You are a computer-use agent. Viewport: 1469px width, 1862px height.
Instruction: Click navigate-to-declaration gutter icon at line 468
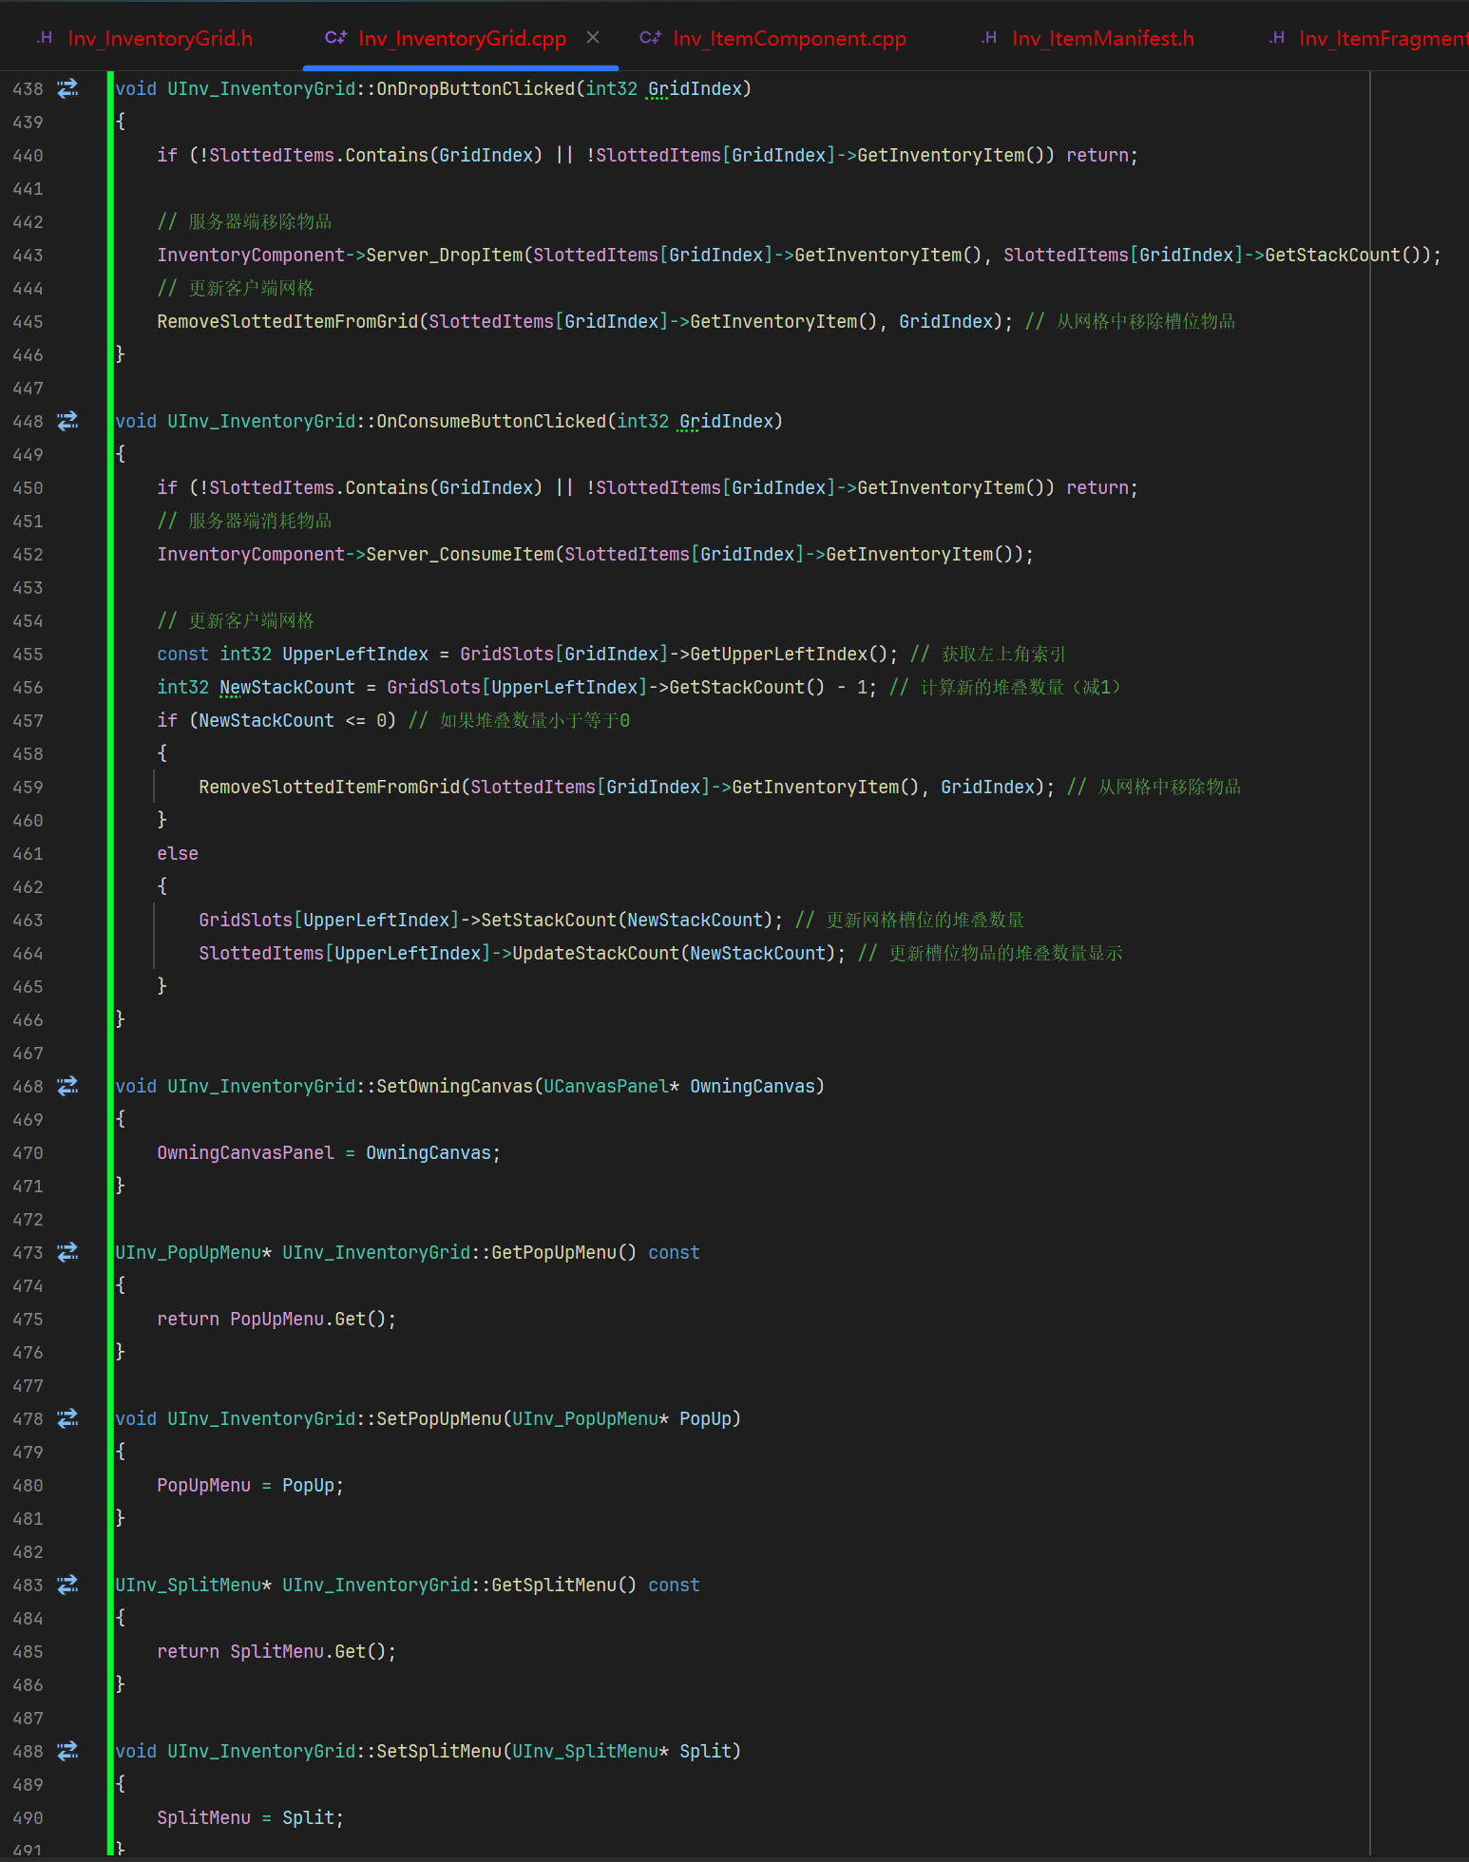coord(67,1086)
